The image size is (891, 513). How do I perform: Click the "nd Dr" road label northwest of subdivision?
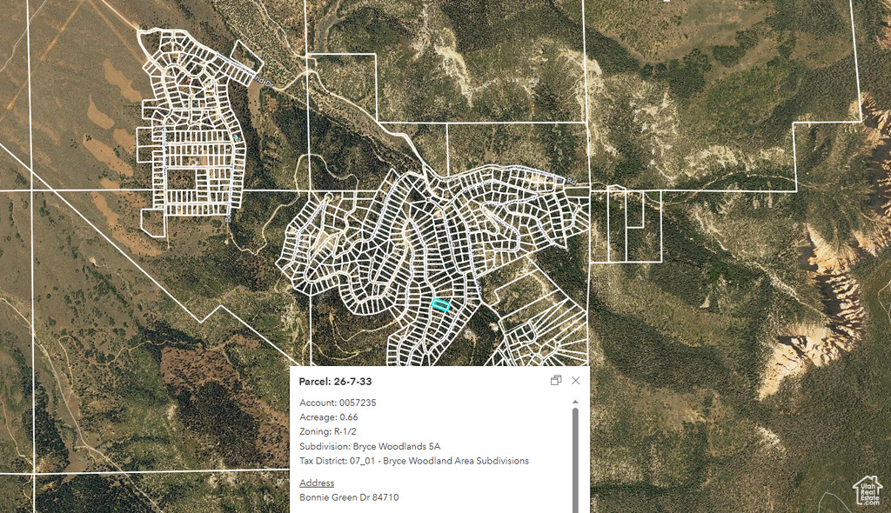[x=264, y=81]
